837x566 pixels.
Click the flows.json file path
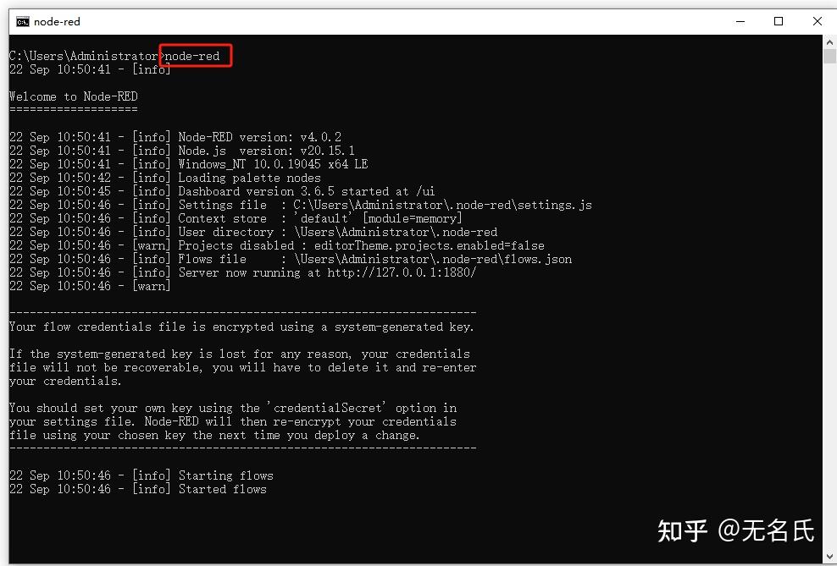(433, 259)
